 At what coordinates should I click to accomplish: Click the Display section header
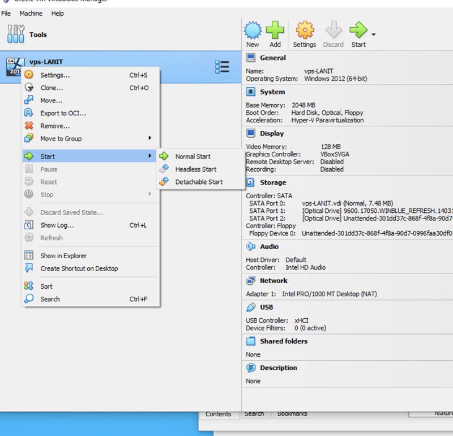[272, 134]
